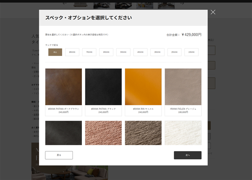Filter fabrics by 3RANK
Viewport: 252px width, 180px height.
pos(157,52)
